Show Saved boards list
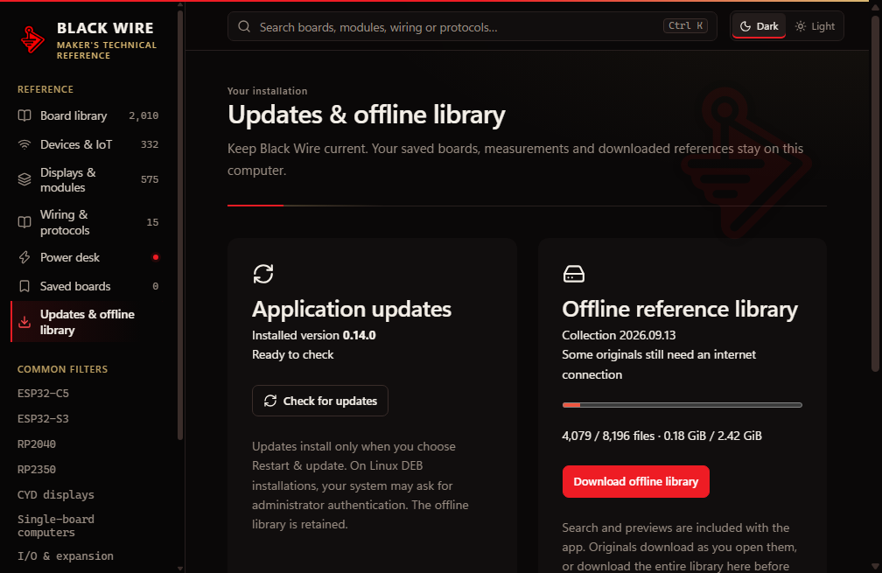Screen dimensions: 882x573 (90, 286)
